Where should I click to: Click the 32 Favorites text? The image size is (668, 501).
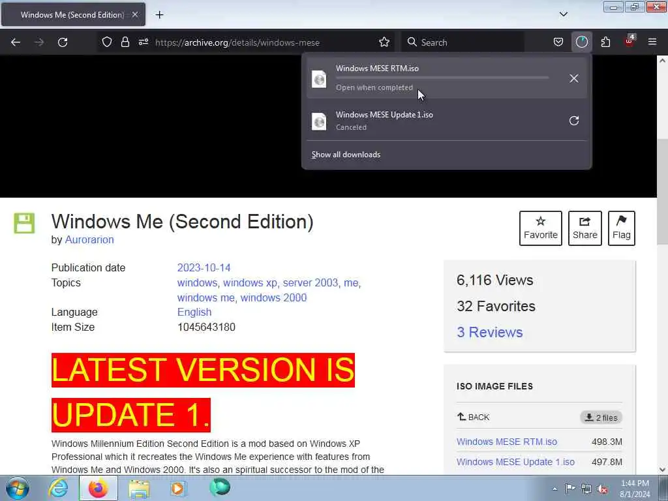[496, 306]
